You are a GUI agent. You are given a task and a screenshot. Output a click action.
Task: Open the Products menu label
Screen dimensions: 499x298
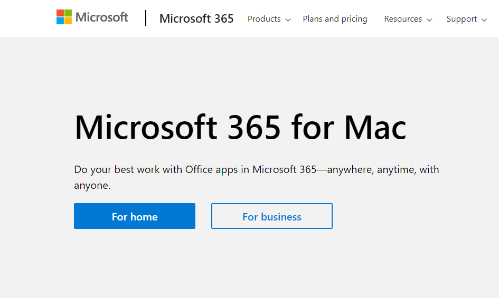tap(264, 19)
